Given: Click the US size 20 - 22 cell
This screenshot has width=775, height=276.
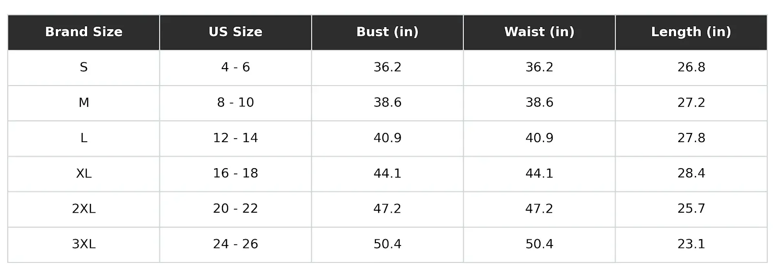Looking at the screenshot, I should 235,208.
